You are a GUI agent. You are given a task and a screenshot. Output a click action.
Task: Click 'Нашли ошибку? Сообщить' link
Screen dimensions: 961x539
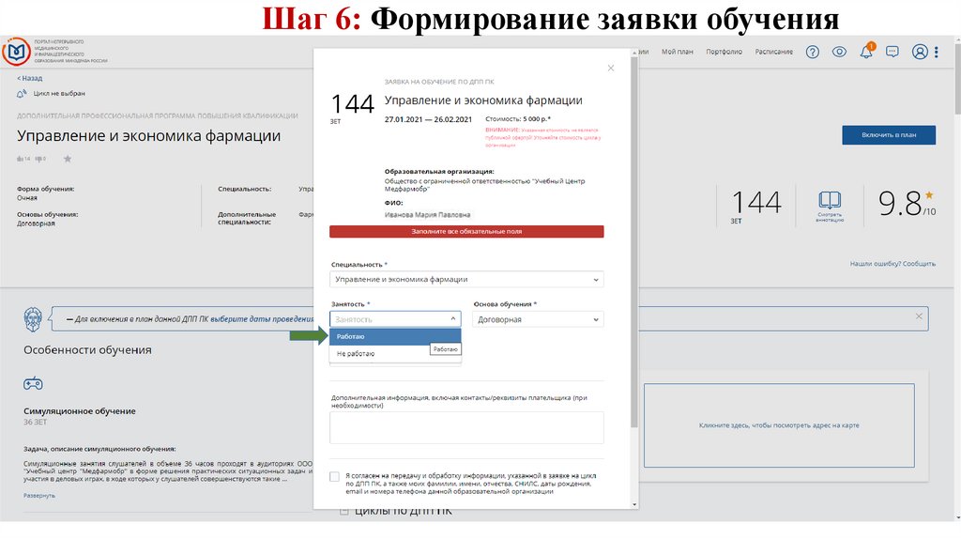click(892, 264)
